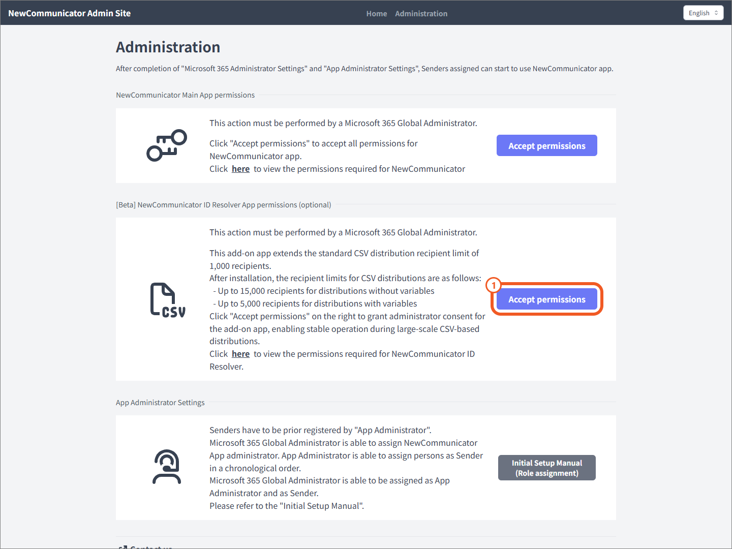This screenshot has height=549, width=732.
Task: Go to the Home menu item
Action: point(377,14)
